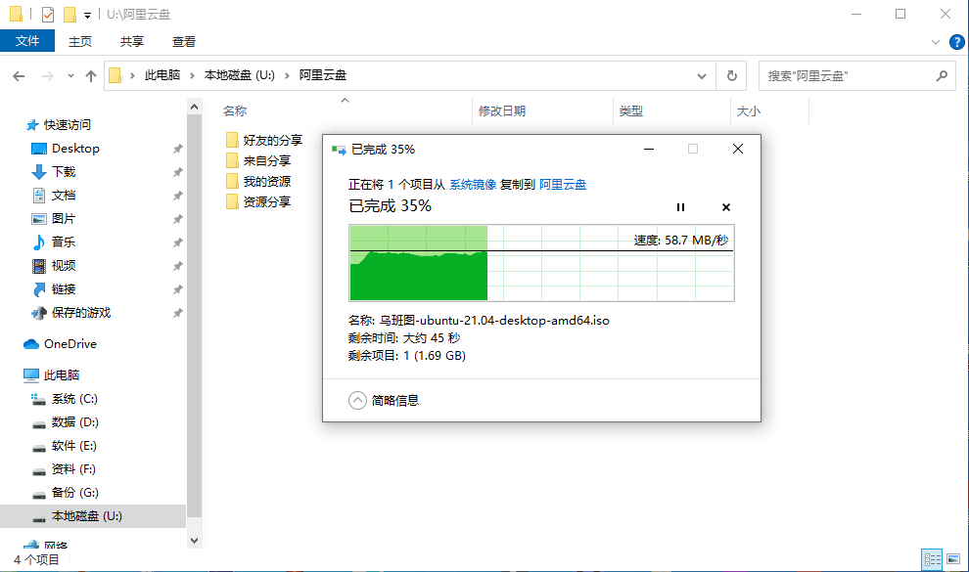Viewport: 969px width, 572px height.
Task: Click the 系统镜像 source link
Action: (472, 184)
